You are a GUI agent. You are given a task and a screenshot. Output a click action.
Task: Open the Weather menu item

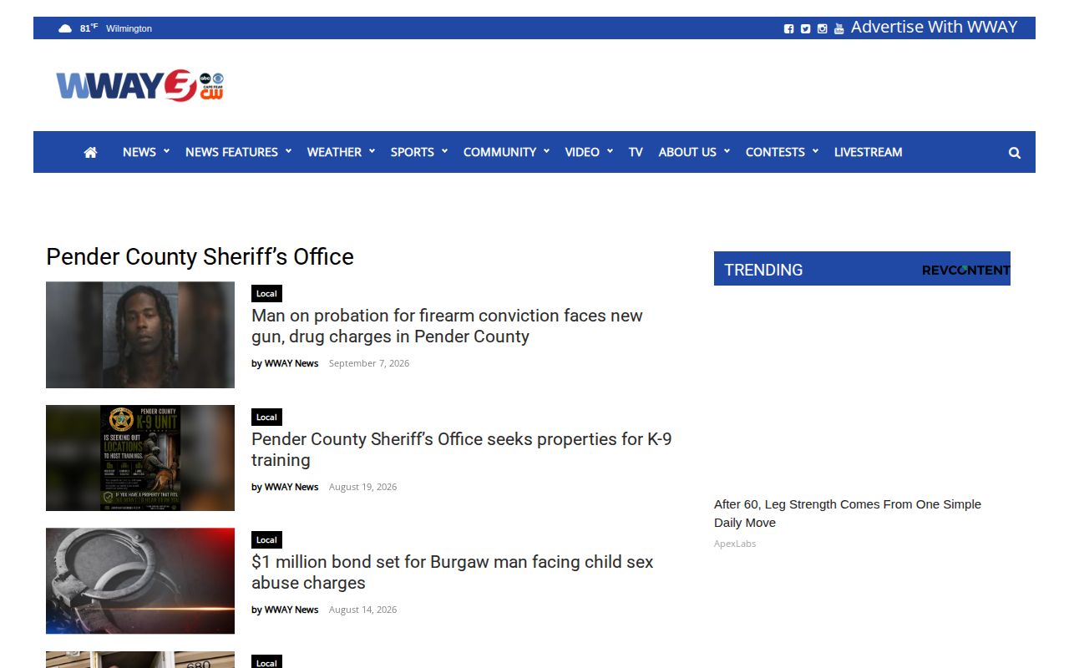tap(334, 152)
